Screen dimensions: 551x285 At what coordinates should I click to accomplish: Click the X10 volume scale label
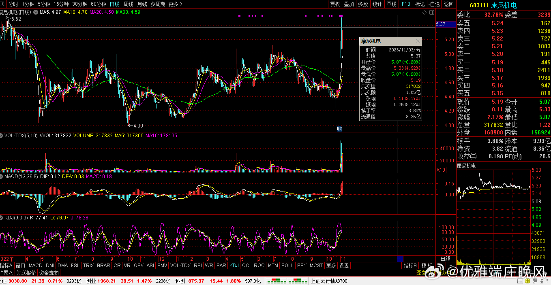point(441,170)
